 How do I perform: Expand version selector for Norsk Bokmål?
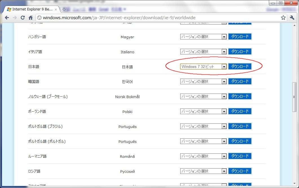[x=203, y=96]
